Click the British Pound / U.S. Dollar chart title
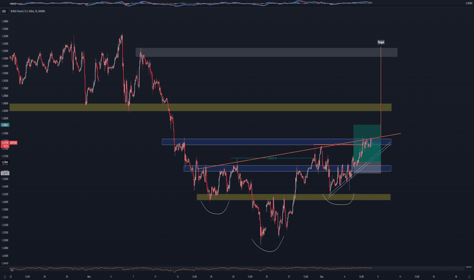 (x=28, y=11)
